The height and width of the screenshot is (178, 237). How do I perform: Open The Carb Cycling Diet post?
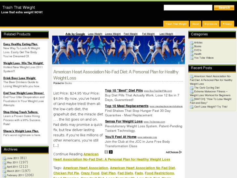tap(207, 88)
